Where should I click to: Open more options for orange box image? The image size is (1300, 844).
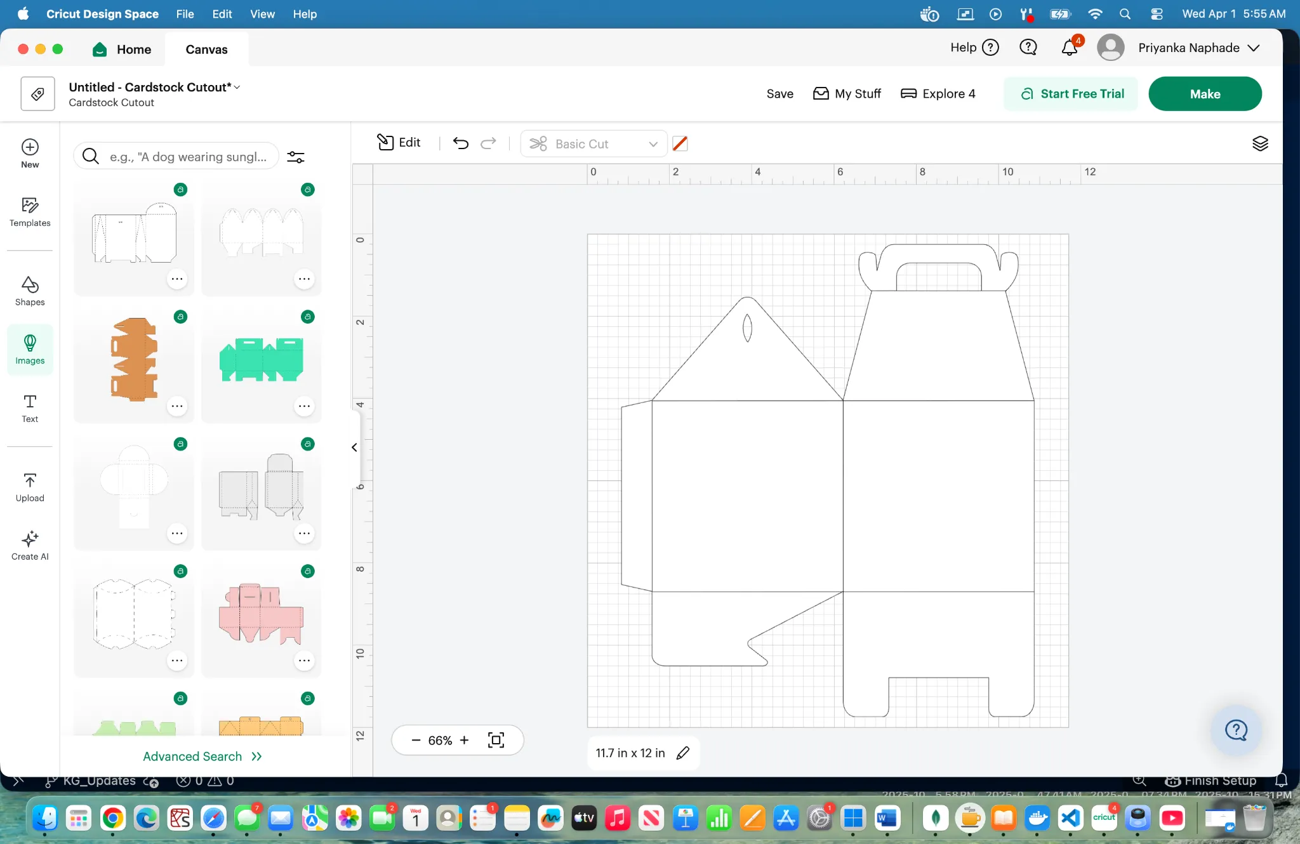click(177, 406)
